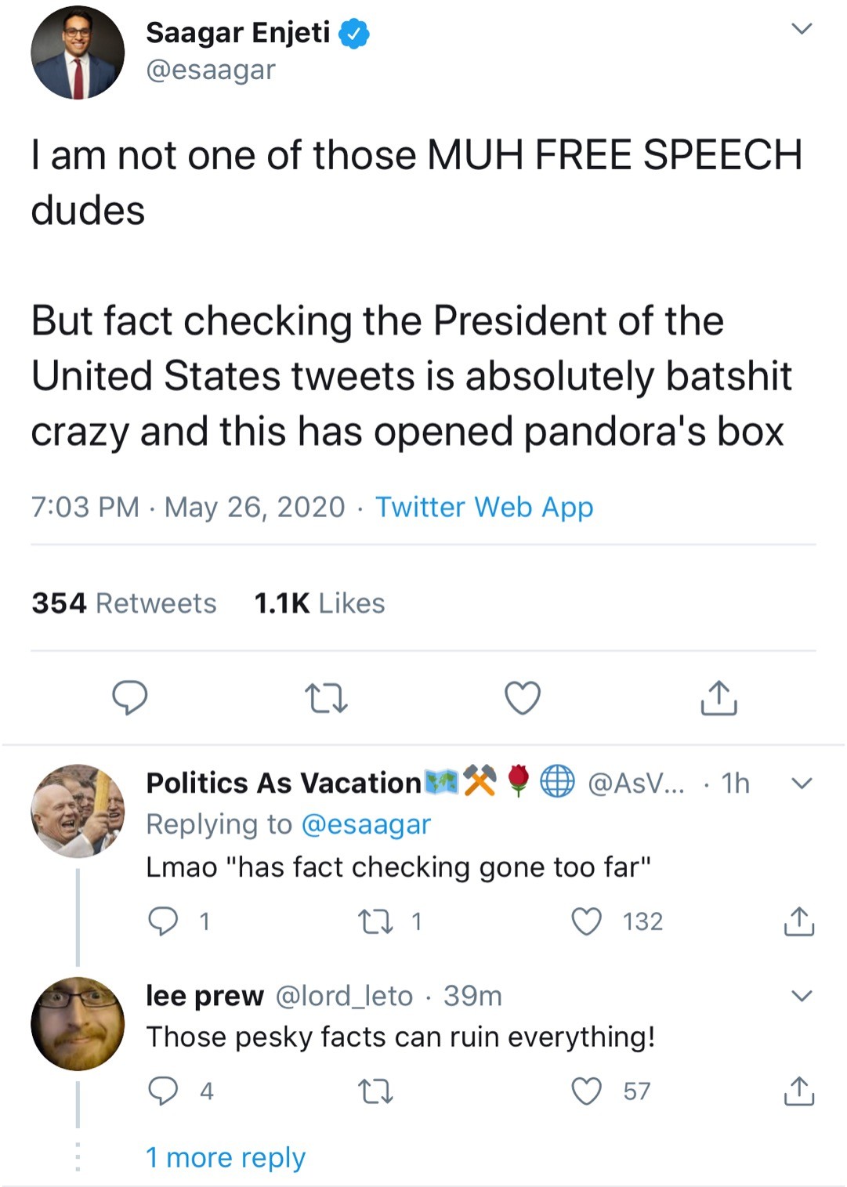Share Saagar Enjeti's main tweet
Image resolution: width=847 pixels, height=1187 pixels.
pyautogui.click(x=719, y=697)
